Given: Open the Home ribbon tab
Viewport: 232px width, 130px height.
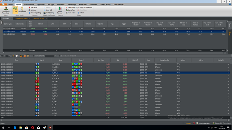Looking at the screenshot, I should point(11,4).
